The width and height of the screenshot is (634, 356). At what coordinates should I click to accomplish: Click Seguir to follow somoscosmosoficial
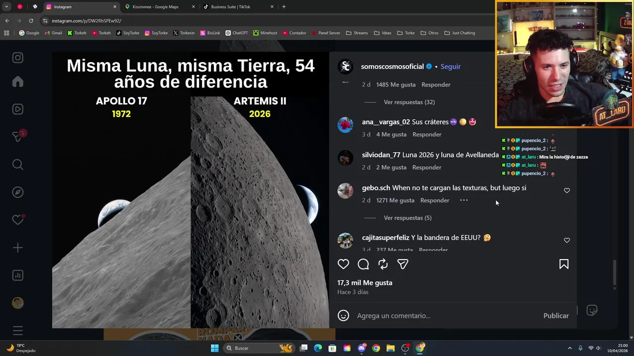pos(450,66)
